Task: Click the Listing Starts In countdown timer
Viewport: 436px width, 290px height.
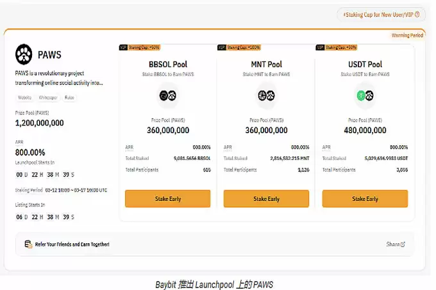Action: point(45,217)
